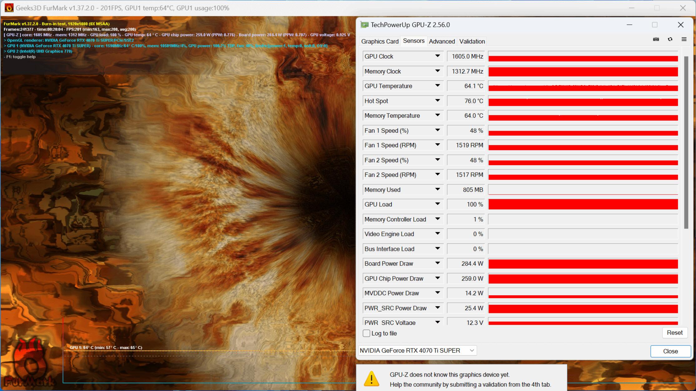This screenshot has height=391, width=696.
Task: Expand the GPU Temperature sensor dropdown
Action: [438, 86]
